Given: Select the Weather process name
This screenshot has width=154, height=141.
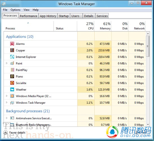Looking at the screenshot, I should pyautogui.click(x=21, y=90).
